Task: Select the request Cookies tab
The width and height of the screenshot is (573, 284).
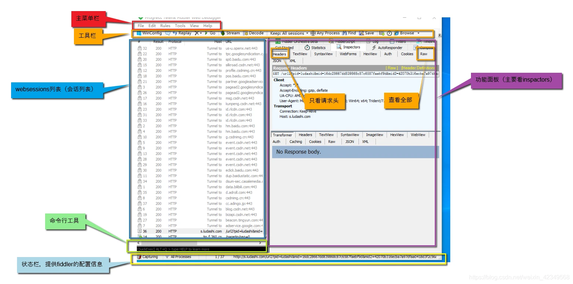Action: [x=407, y=54]
